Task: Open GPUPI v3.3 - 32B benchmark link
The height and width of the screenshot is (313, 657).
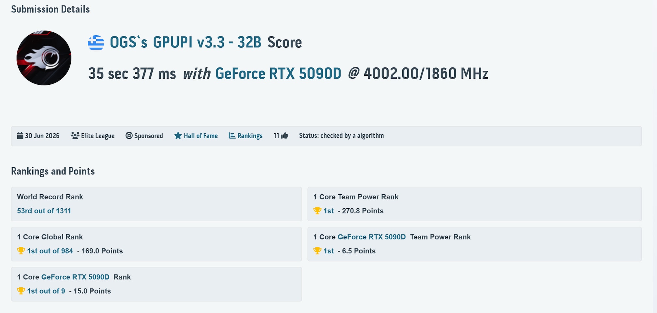Action: click(207, 42)
